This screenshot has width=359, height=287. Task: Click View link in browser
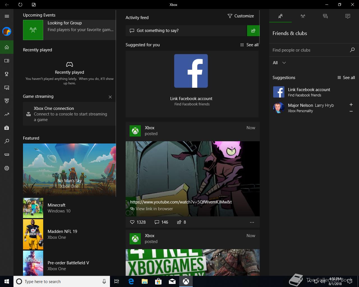tap(151, 209)
